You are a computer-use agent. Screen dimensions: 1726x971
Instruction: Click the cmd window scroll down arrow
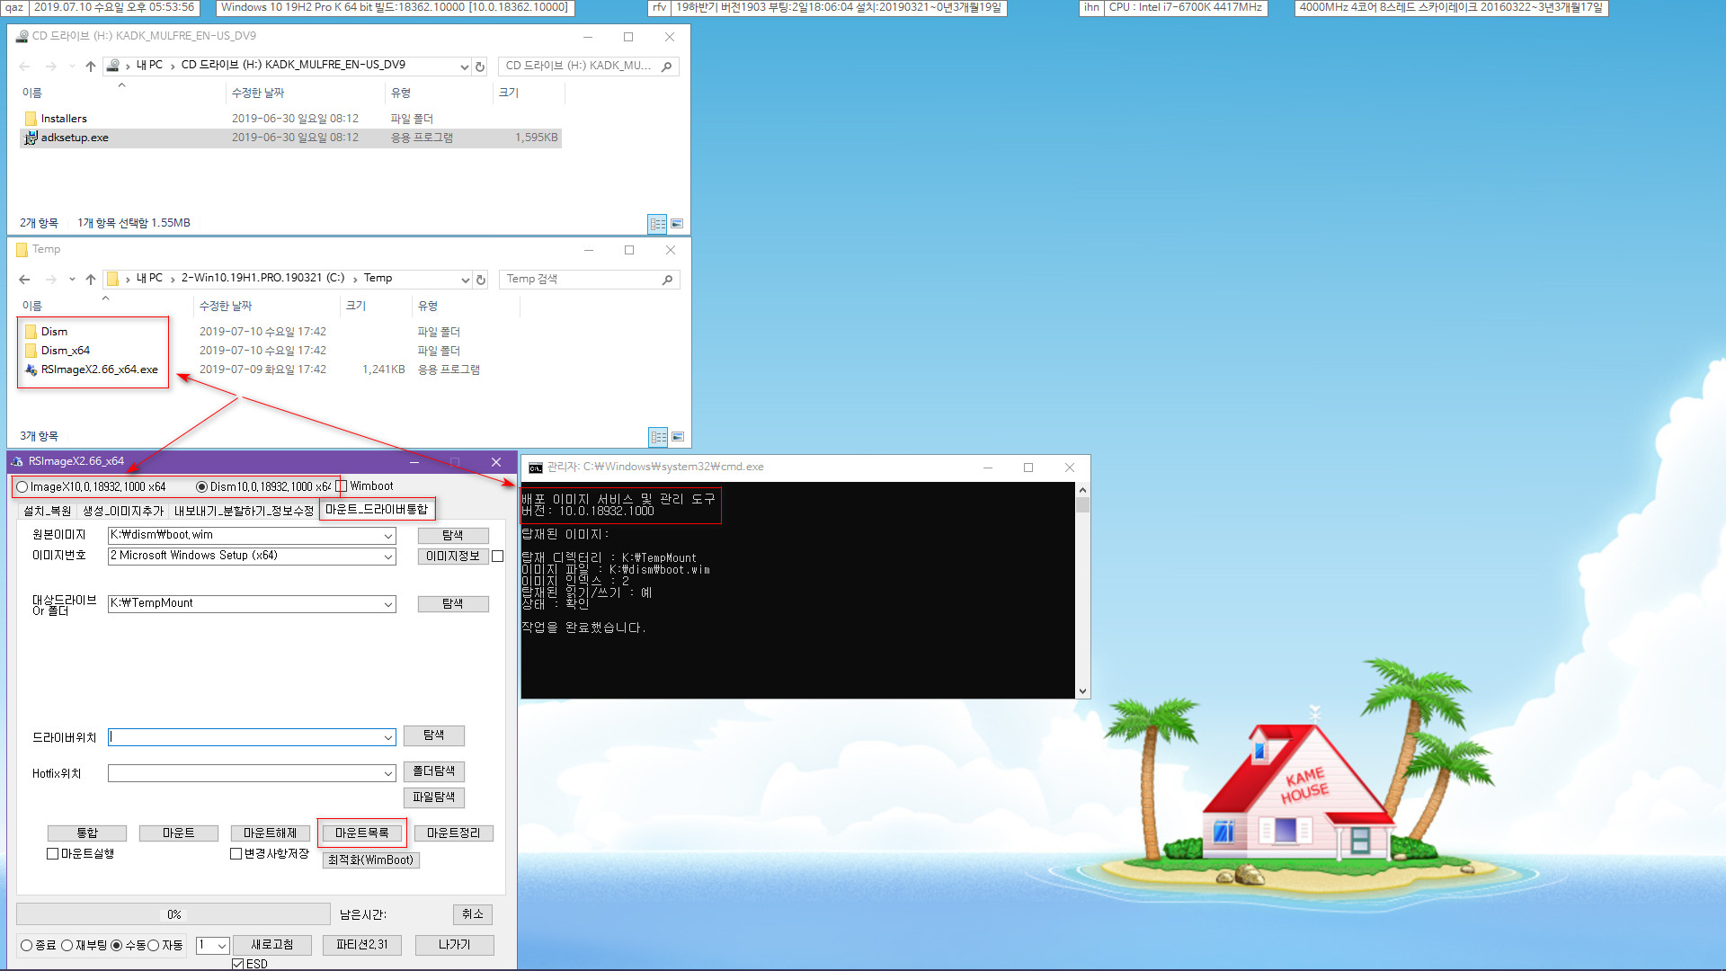1083,691
